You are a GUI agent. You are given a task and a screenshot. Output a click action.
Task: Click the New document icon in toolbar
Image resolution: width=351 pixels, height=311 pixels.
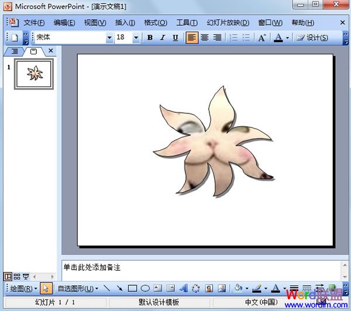pyautogui.click(x=15, y=37)
